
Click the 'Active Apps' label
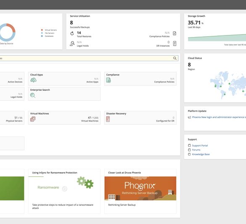tap(92, 82)
